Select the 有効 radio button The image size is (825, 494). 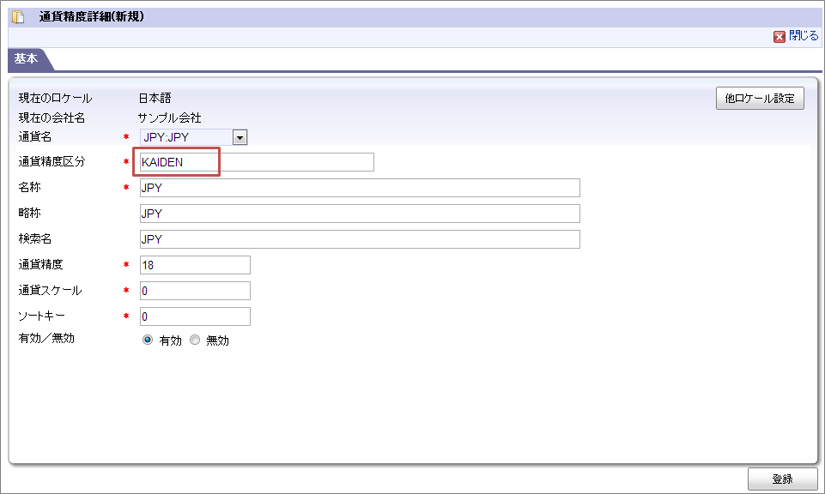pyautogui.click(x=148, y=340)
